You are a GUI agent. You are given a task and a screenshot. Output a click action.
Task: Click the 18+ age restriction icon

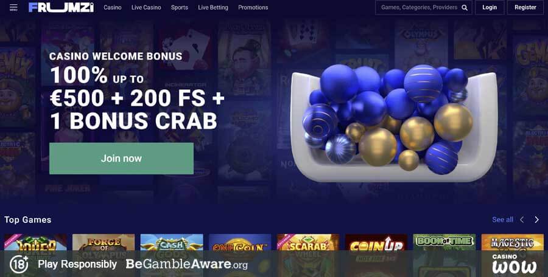coord(19,264)
